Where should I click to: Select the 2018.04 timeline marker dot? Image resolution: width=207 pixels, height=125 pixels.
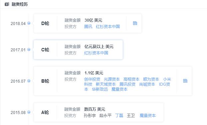(x=29, y=23)
